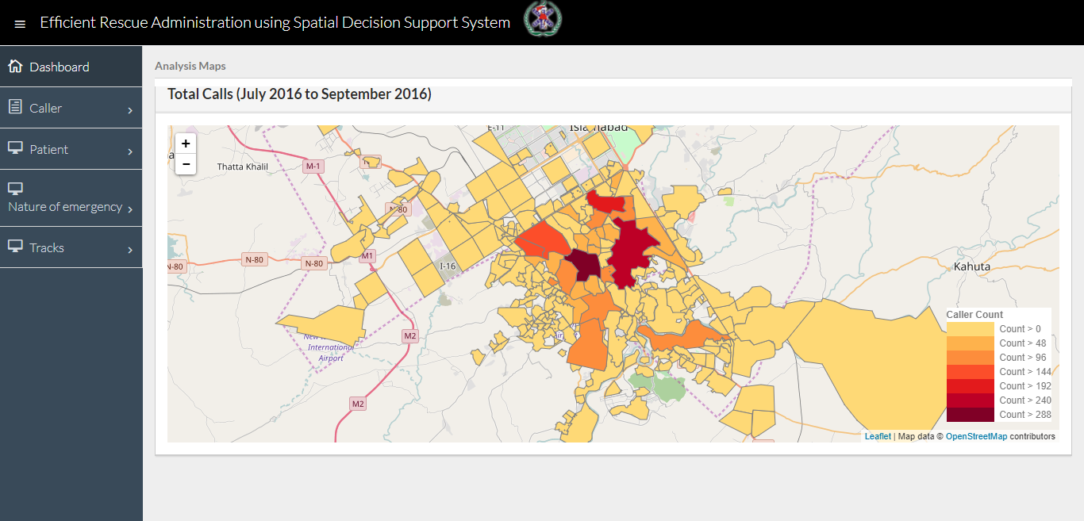Open the Tracks menu item

71,247
